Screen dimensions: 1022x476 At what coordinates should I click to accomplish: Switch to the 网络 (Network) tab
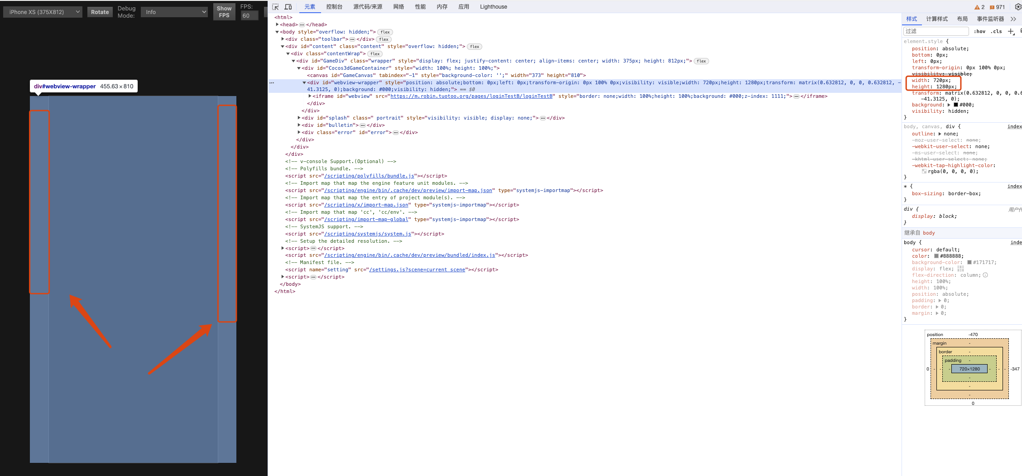point(398,7)
